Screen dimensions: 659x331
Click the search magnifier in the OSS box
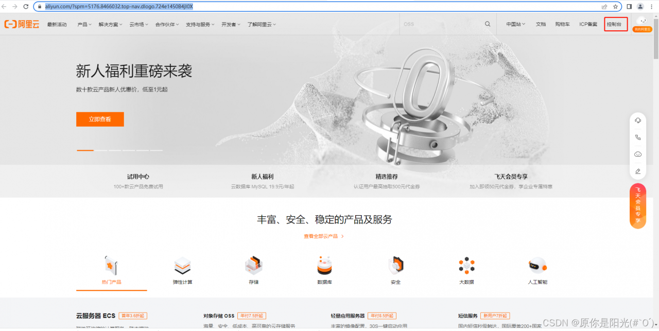[x=487, y=24]
